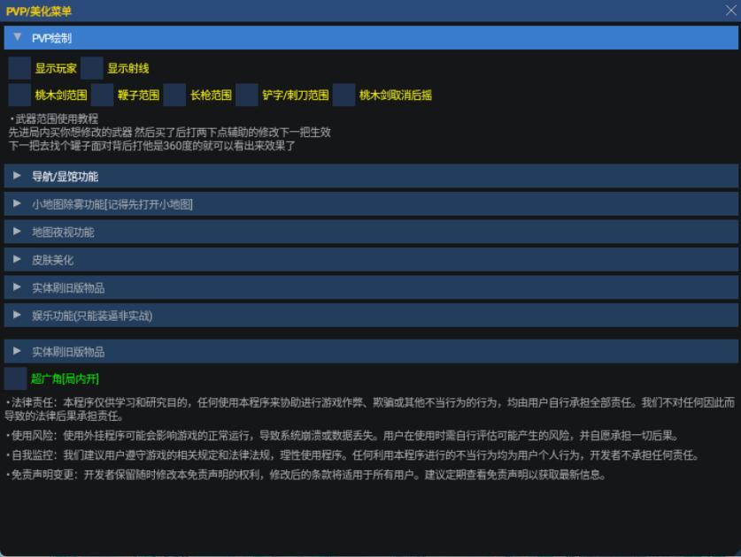Expand the 地图夜视功能 section
Image resolution: width=741 pixels, height=557 pixels.
[62, 232]
